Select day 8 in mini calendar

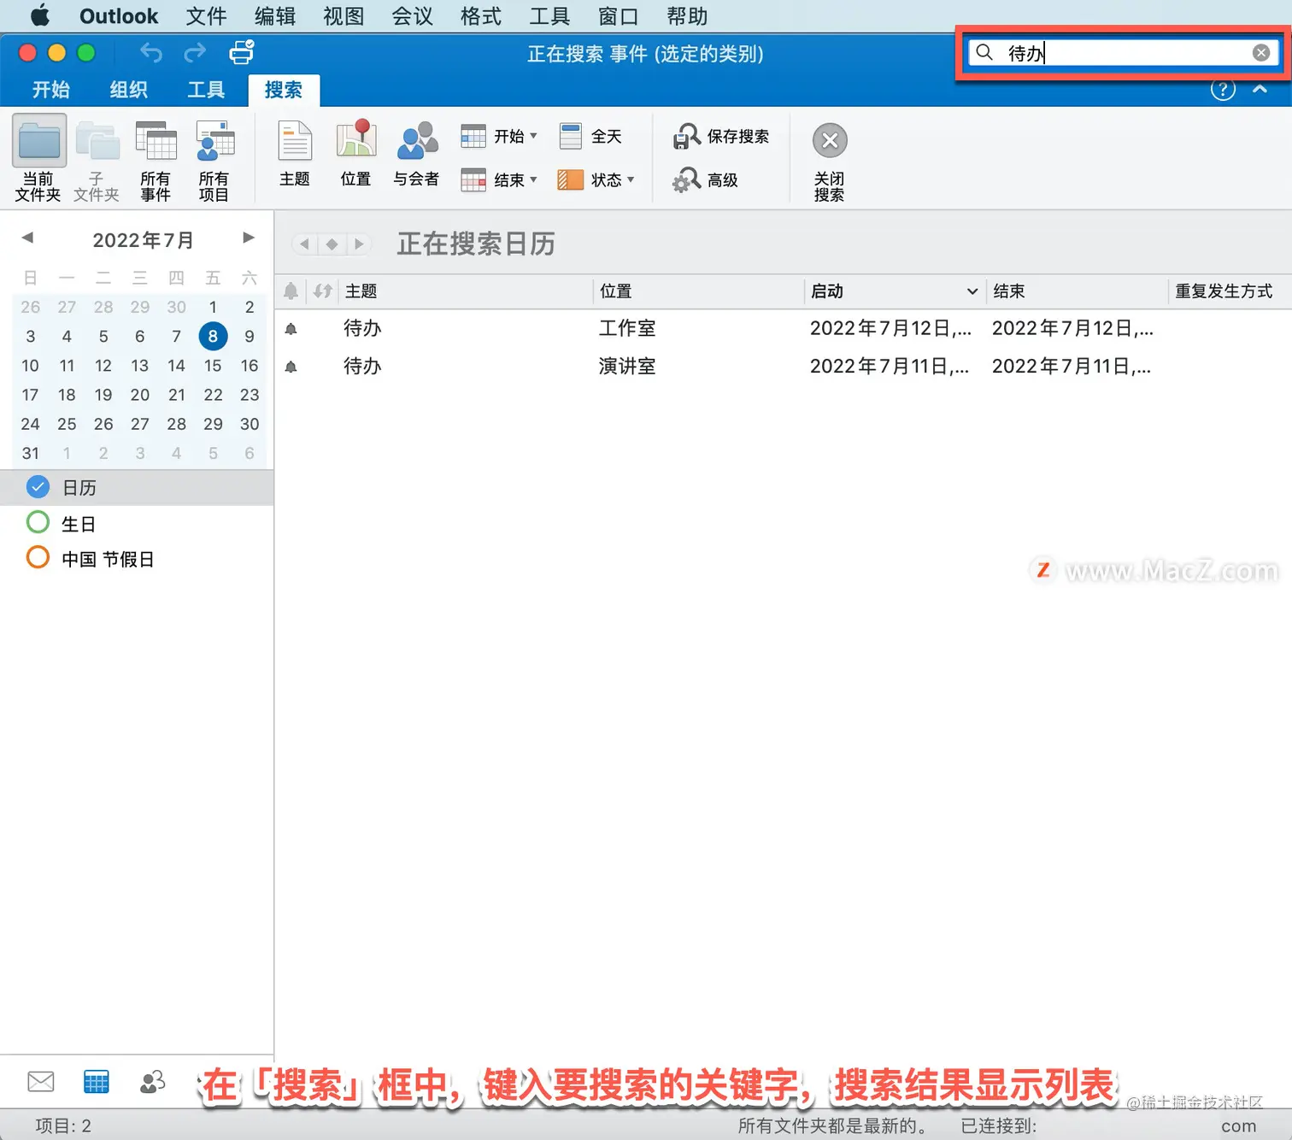tap(213, 336)
